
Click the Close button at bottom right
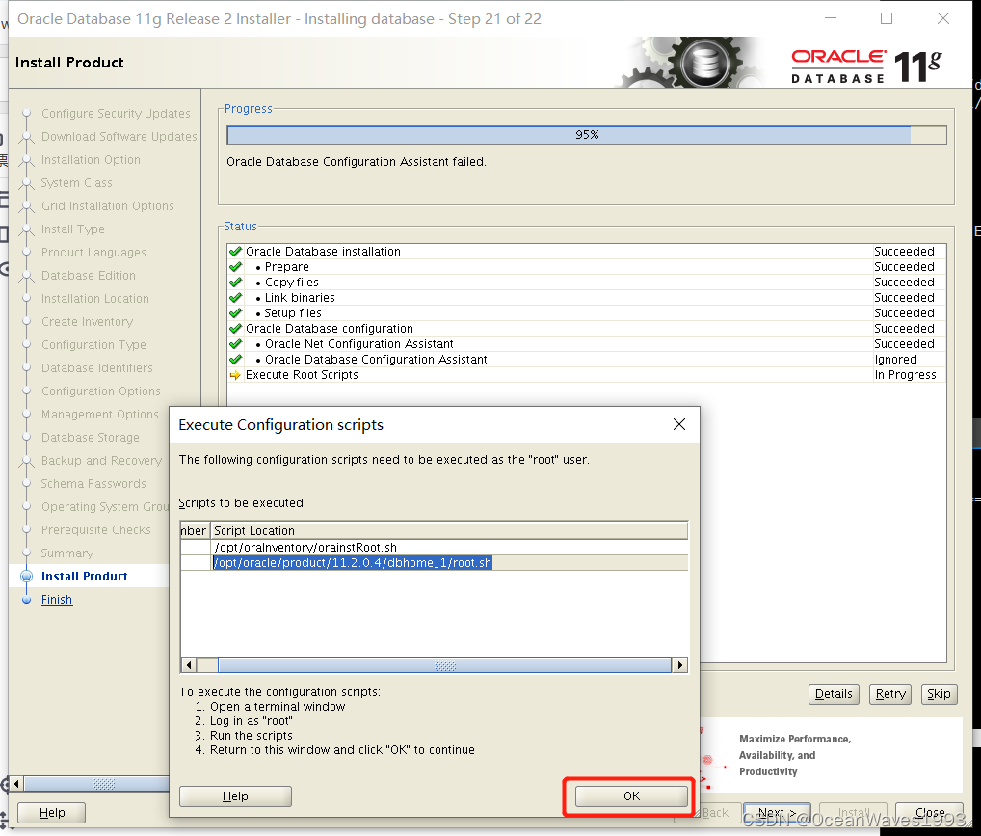(929, 812)
